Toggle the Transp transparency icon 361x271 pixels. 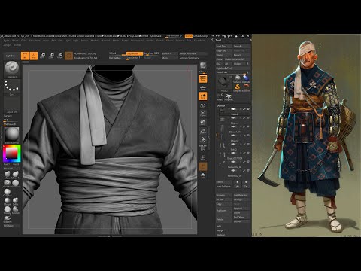[x=203, y=157]
